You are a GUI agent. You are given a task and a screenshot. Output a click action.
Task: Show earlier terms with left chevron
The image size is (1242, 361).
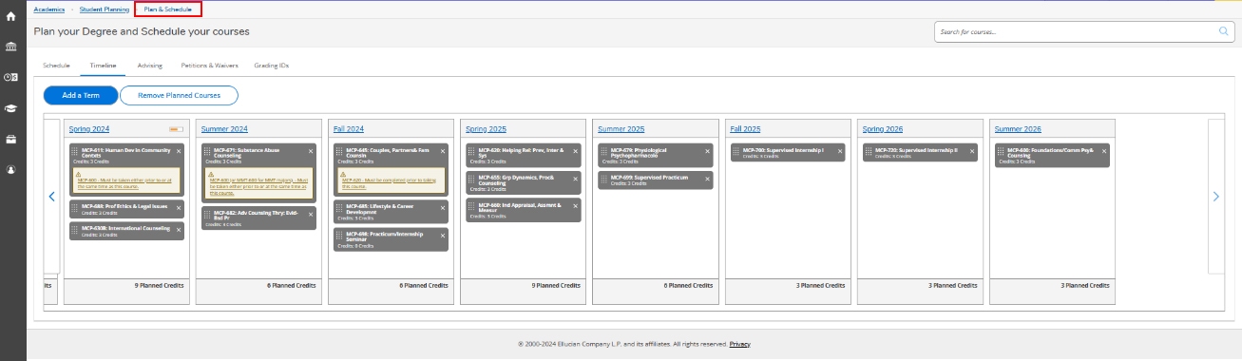coord(51,197)
